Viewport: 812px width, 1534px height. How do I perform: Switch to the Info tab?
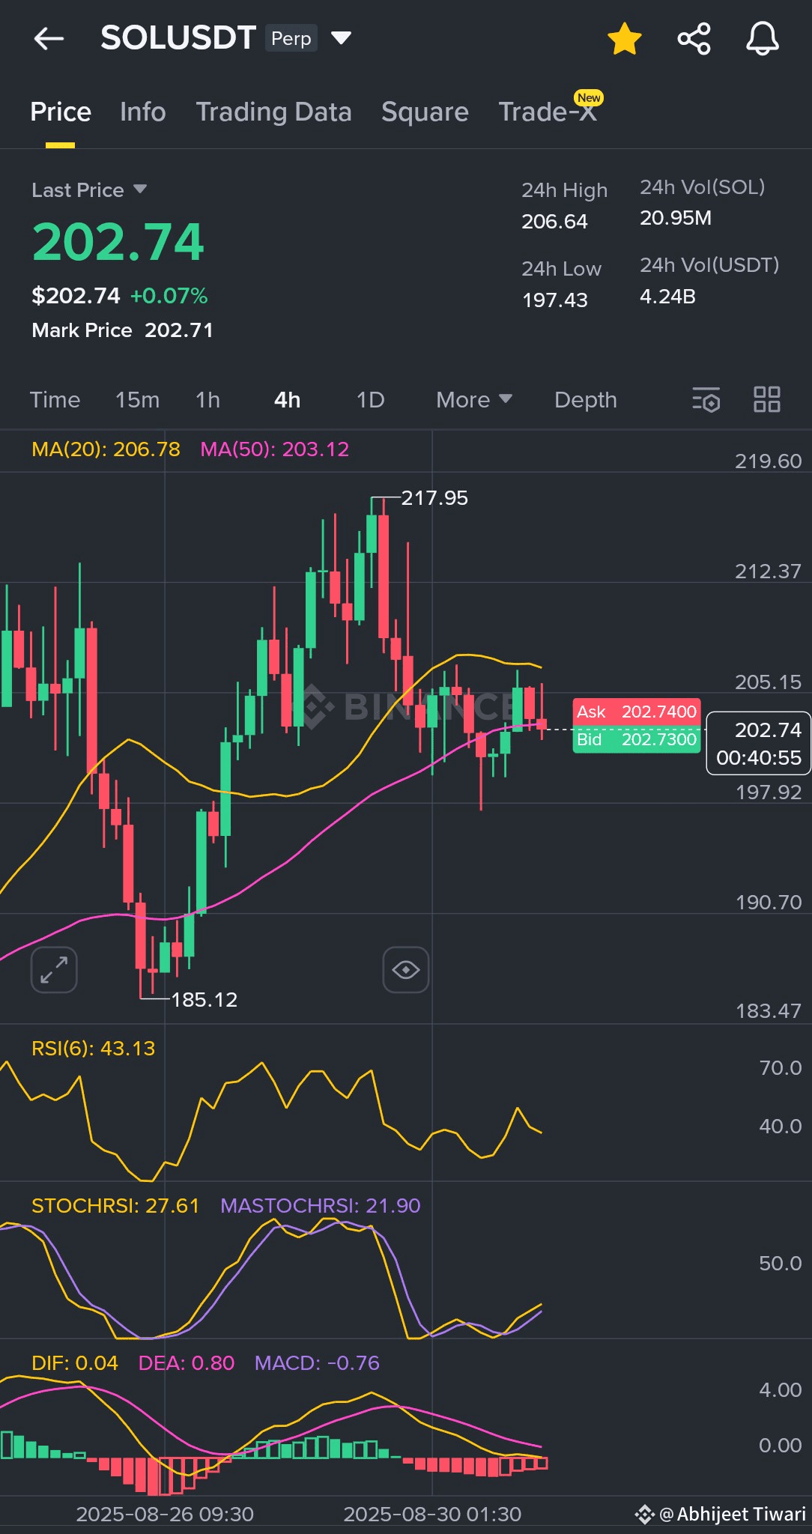[x=142, y=112]
